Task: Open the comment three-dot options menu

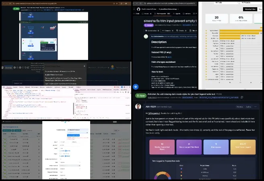Action: pyautogui.click(x=255, y=107)
